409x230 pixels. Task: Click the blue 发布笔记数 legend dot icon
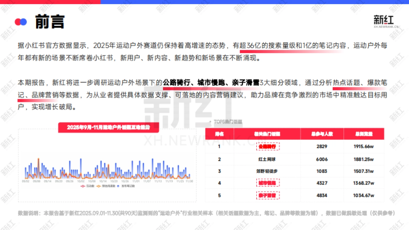click(118, 186)
